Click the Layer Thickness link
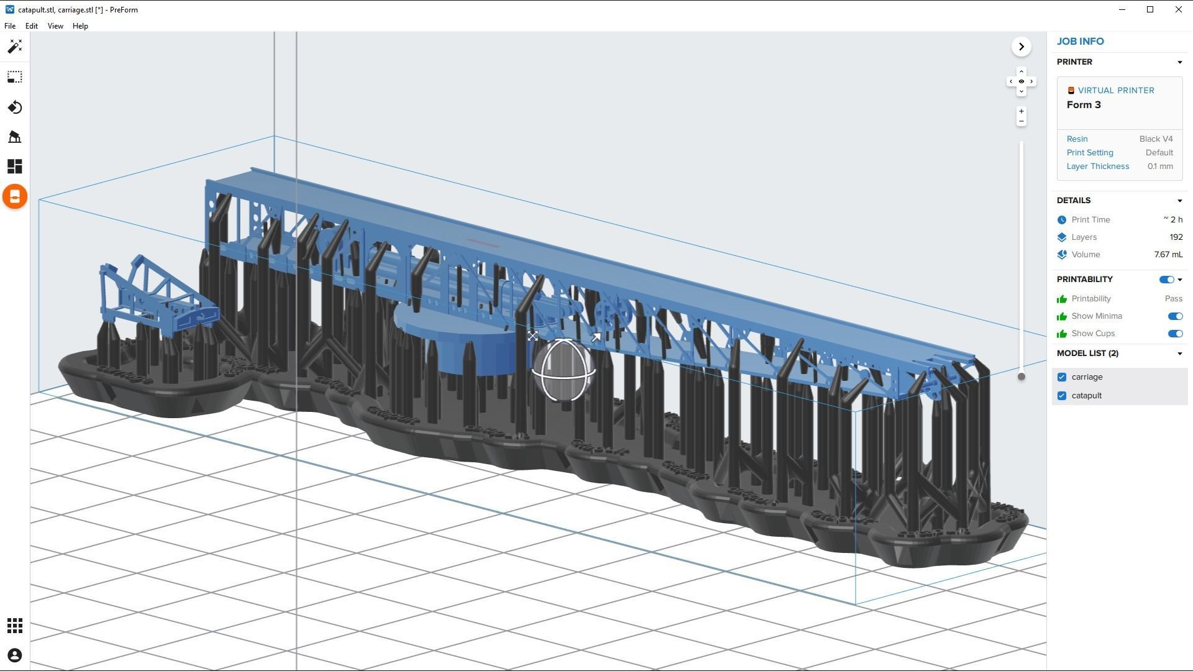This screenshot has height=671, width=1193. tap(1097, 167)
